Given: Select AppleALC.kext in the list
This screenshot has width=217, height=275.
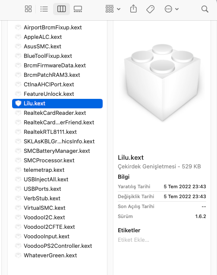Looking at the screenshot, I should click(57, 37).
